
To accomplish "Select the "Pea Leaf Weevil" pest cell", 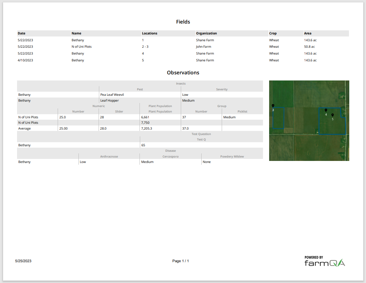I will click(x=112, y=95).
